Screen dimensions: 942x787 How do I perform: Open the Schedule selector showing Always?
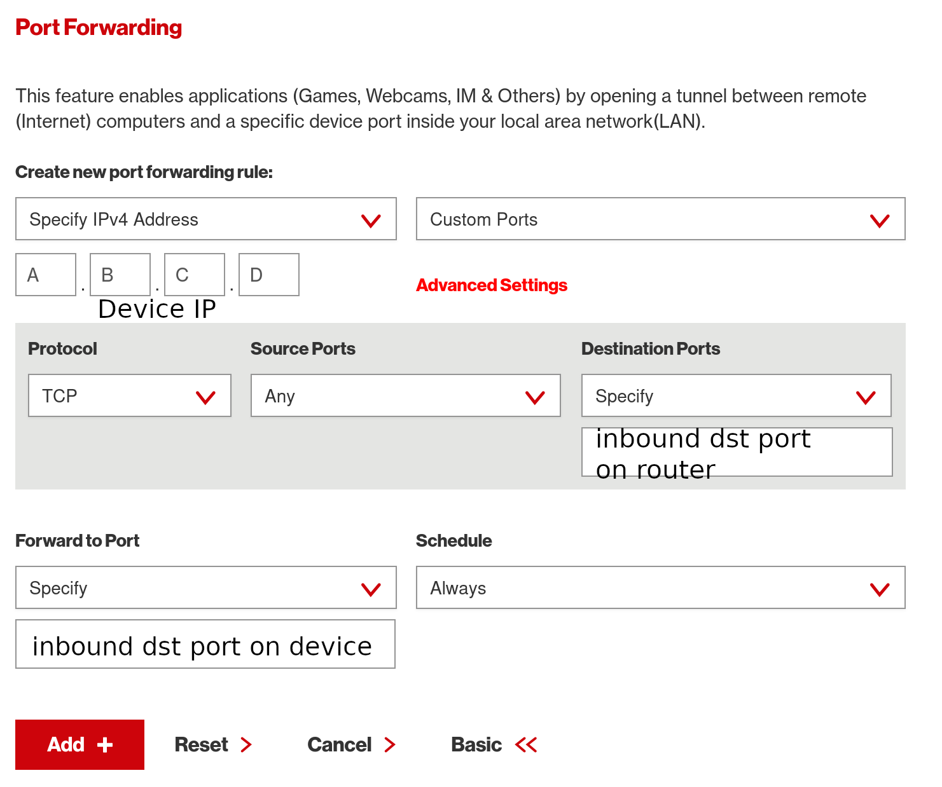click(660, 588)
